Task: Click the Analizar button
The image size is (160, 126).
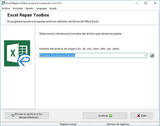Action: 105,116
